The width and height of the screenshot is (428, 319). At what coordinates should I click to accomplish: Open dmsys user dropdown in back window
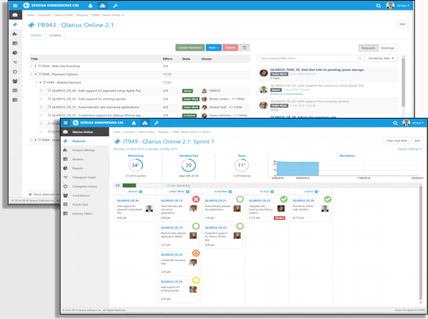[x=403, y=5]
